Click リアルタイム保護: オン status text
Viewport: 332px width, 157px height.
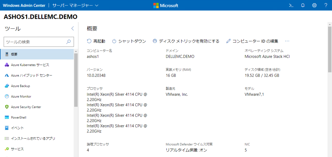(186, 150)
